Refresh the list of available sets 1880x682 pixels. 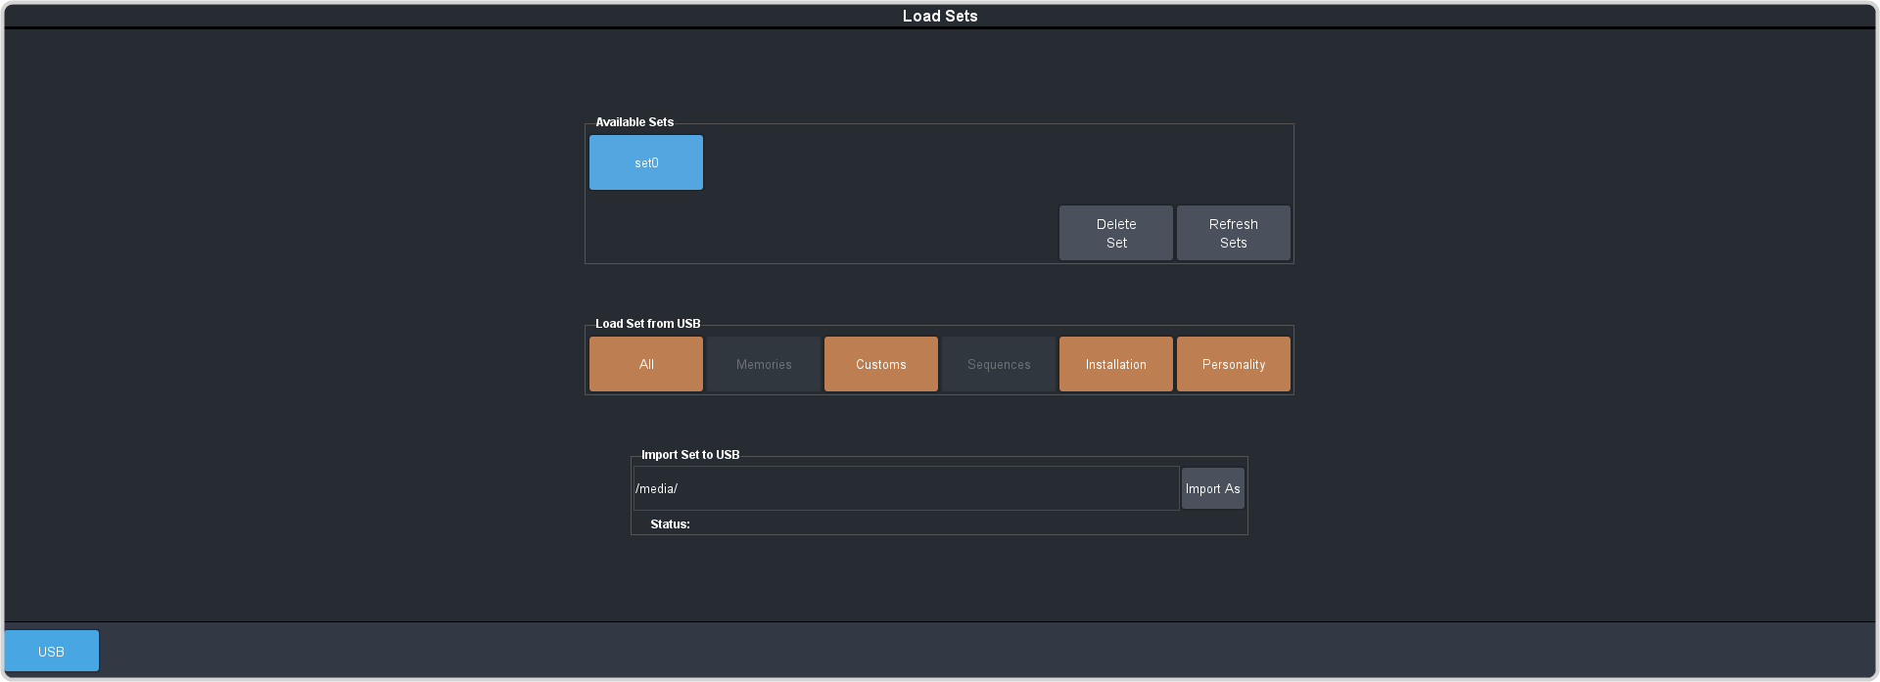(1233, 233)
